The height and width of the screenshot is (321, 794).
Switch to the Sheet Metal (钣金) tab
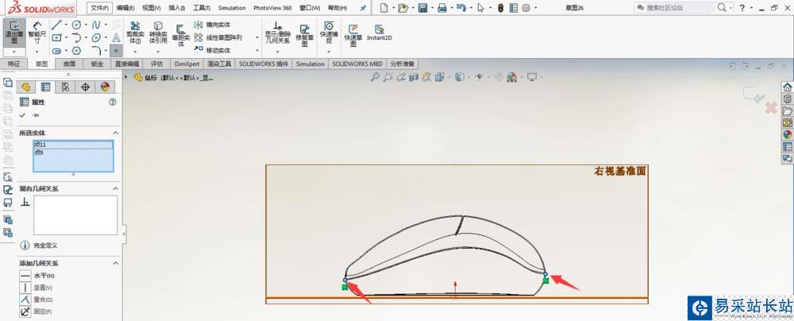[x=97, y=64]
